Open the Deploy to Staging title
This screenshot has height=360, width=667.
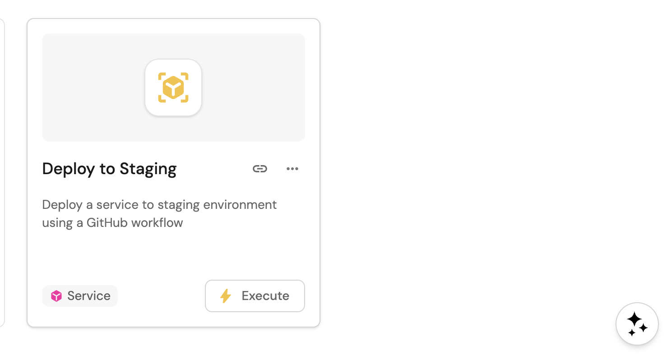(109, 169)
